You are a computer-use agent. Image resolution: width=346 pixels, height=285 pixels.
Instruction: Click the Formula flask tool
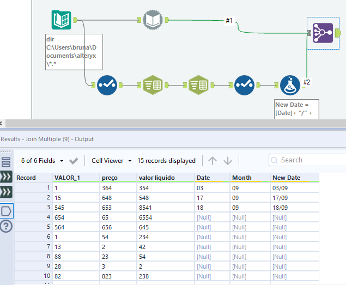click(x=290, y=85)
